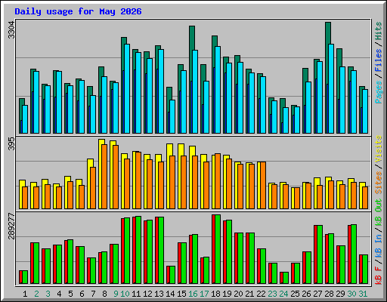
Task: Click day 17 on the x-axis
Action: pyautogui.click(x=204, y=294)
